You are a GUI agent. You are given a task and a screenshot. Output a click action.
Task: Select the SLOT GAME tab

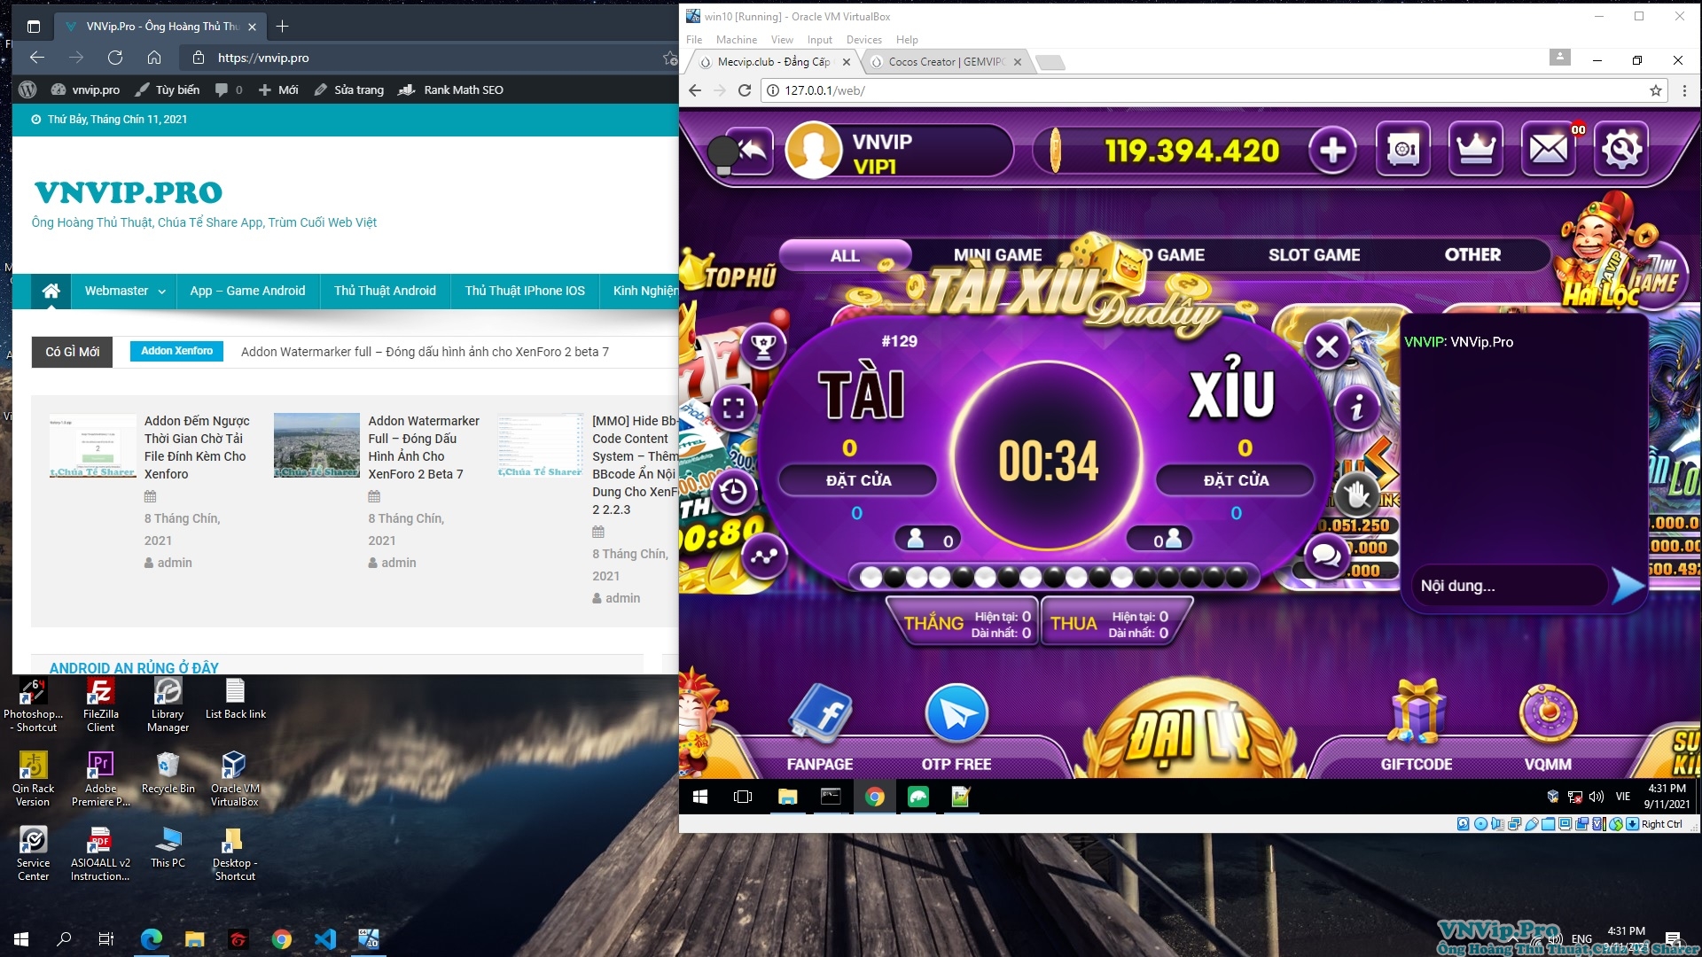[x=1314, y=255]
